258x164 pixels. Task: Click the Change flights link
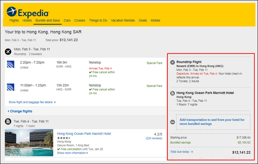[x=20, y=111]
